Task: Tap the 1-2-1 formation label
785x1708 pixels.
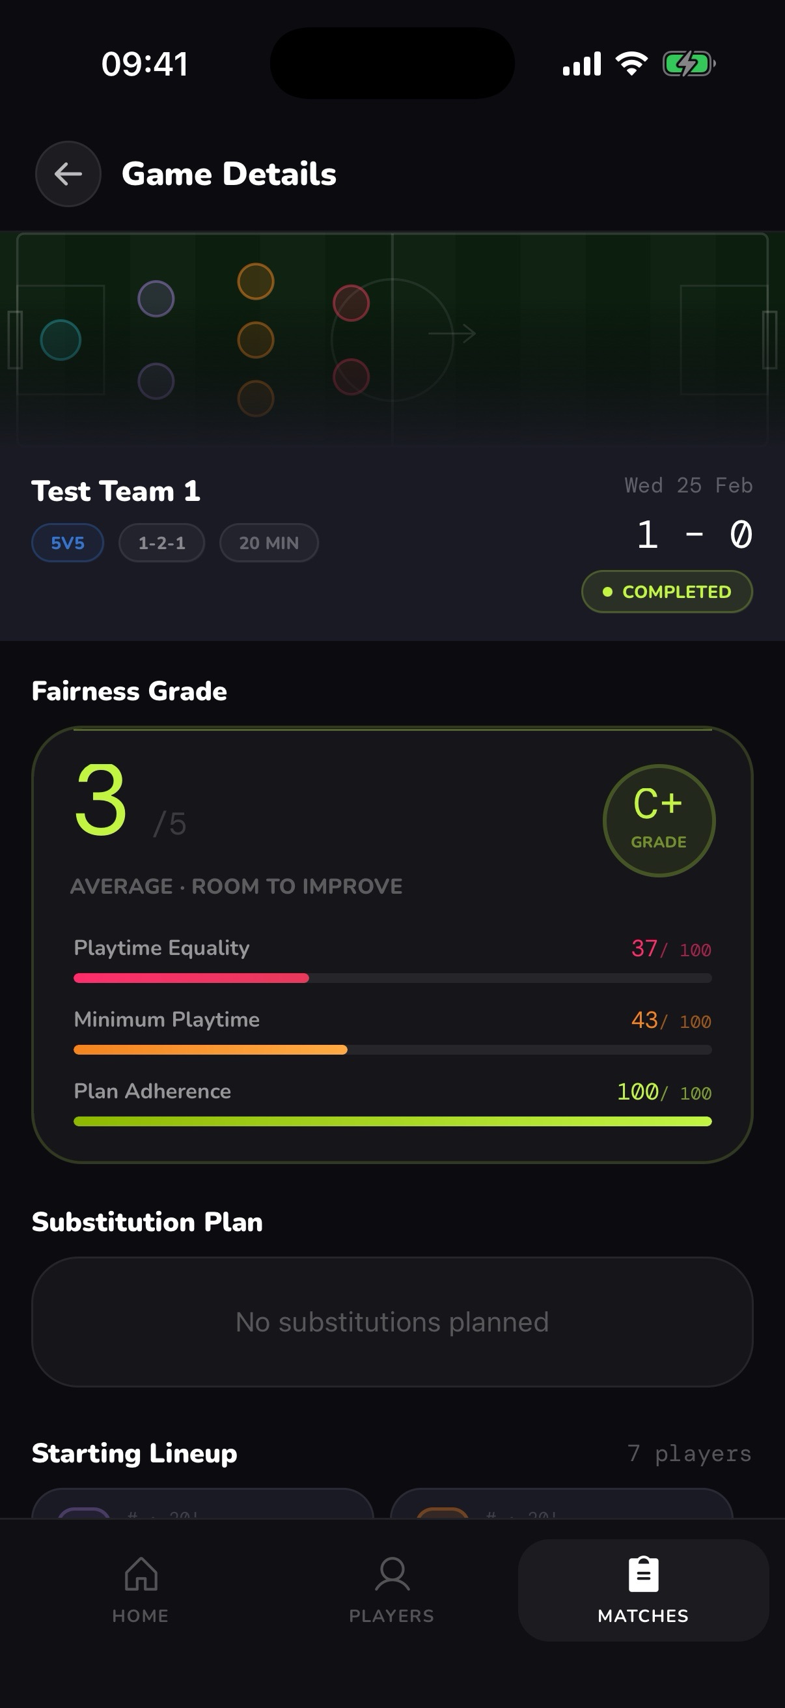Action: (161, 543)
